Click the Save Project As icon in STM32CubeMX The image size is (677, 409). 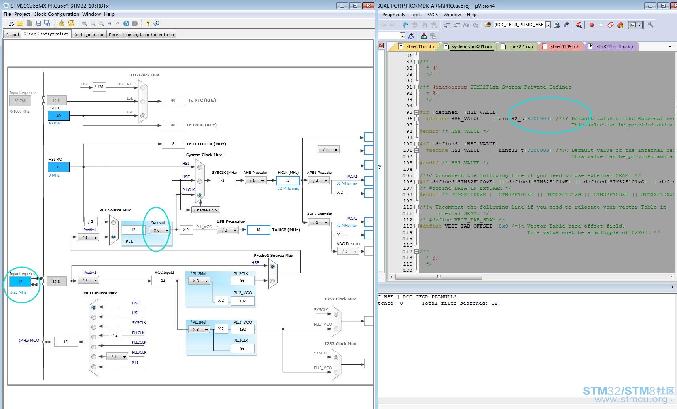click(47, 24)
